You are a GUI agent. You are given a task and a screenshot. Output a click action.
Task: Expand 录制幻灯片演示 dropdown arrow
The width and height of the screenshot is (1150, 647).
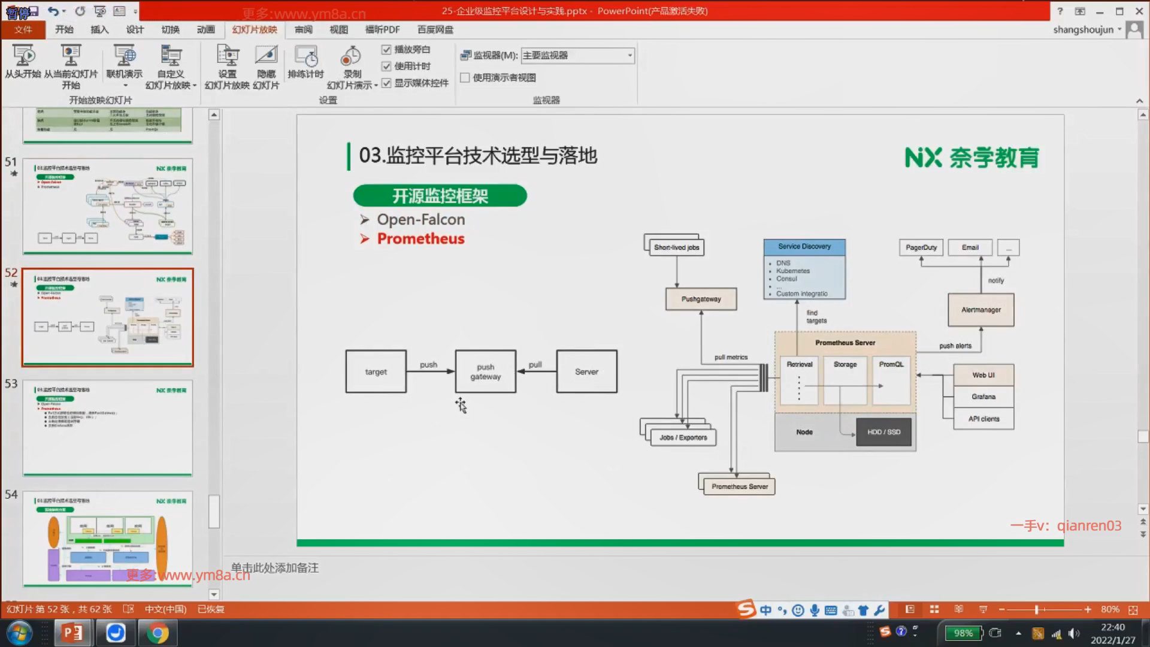coord(376,86)
